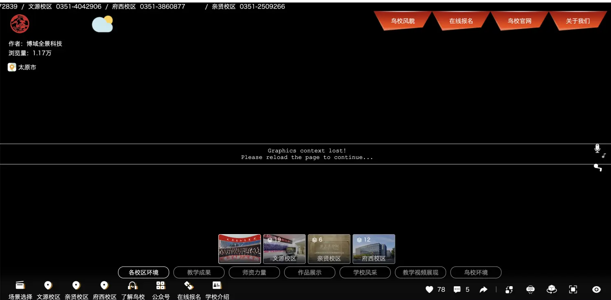The height and width of the screenshot is (300, 611).
Task: Switch to the 教学成果 tab
Action: click(x=199, y=272)
